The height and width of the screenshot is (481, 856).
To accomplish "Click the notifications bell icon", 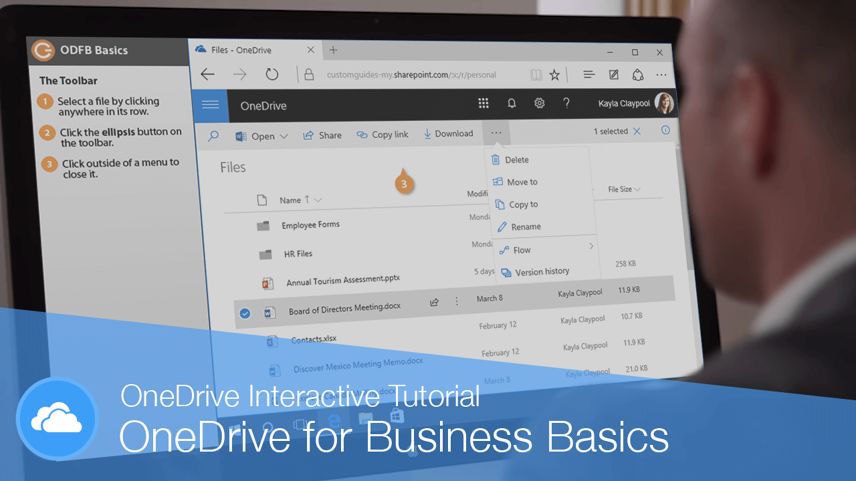I will coord(512,103).
